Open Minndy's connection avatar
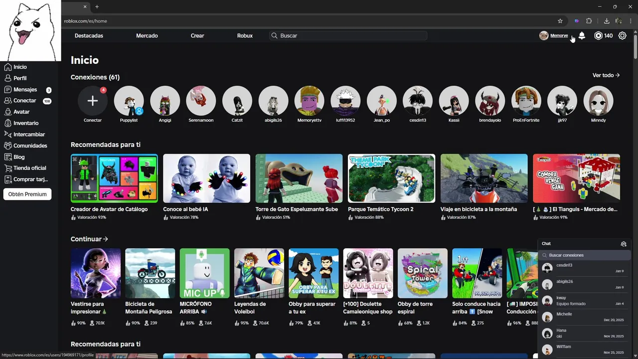This screenshot has width=638, height=359. point(598,101)
